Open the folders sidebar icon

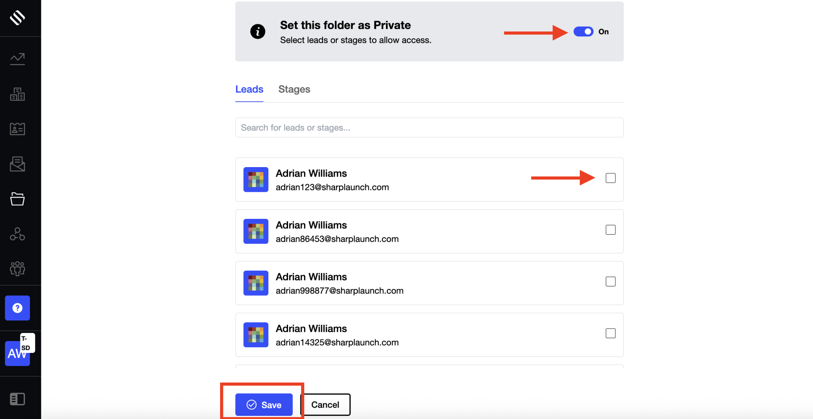tap(17, 199)
